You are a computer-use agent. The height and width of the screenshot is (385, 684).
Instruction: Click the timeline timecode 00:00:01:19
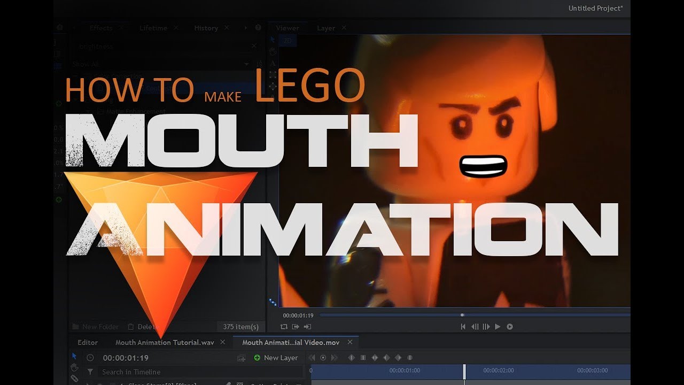click(126, 358)
